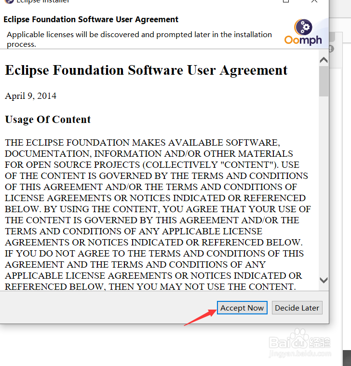Click the large Eclipse Foundation Software User Agreement heading

[x=146, y=70]
